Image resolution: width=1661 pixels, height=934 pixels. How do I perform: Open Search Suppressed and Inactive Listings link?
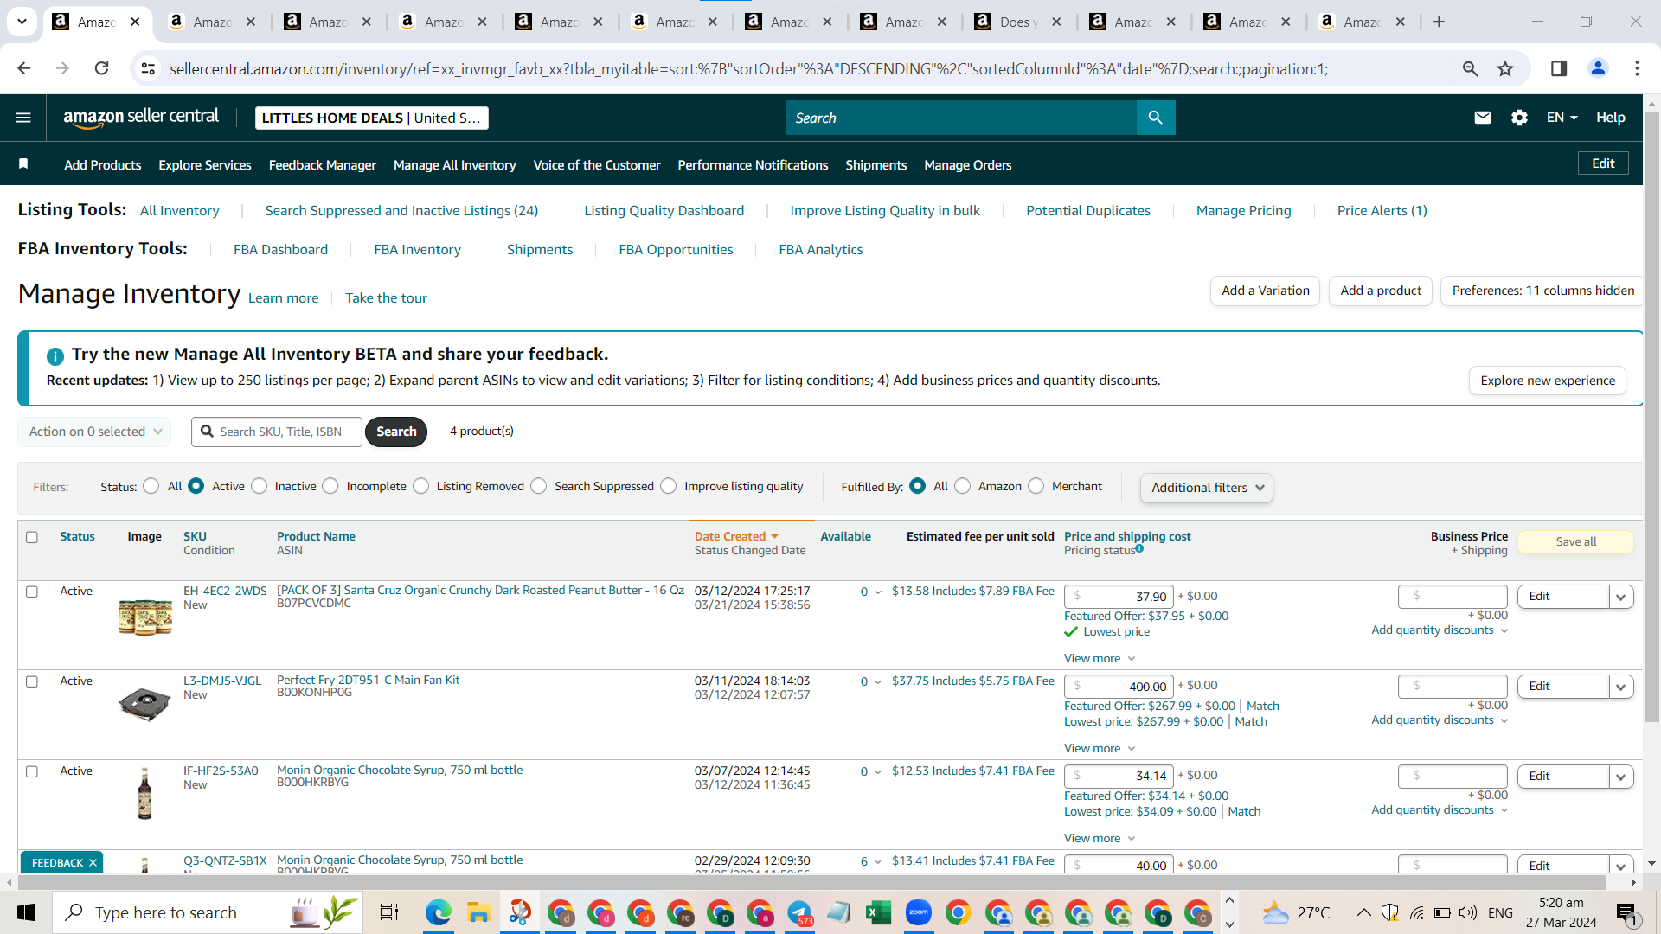click(401, 210)
